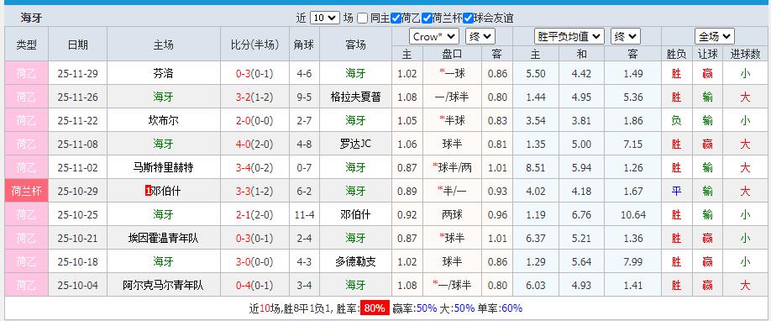771x321 pixels.
Task: Click the 让球 column header
Action: pyautogui.click(x=707, y=54)
